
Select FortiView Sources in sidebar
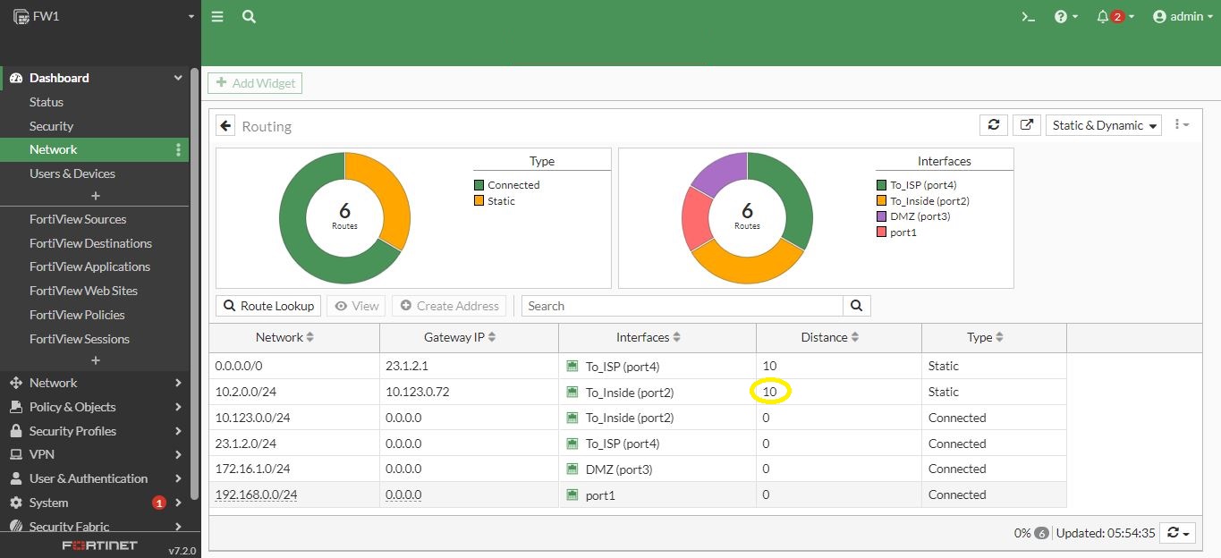tap(78, 219)
